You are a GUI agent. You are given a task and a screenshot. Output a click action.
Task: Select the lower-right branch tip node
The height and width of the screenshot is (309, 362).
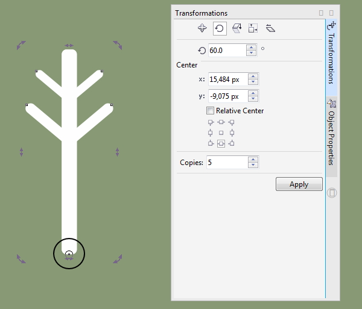[x=112, y=105]
